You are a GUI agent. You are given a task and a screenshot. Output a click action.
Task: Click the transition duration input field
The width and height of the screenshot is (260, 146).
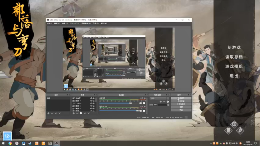[160, 105]
